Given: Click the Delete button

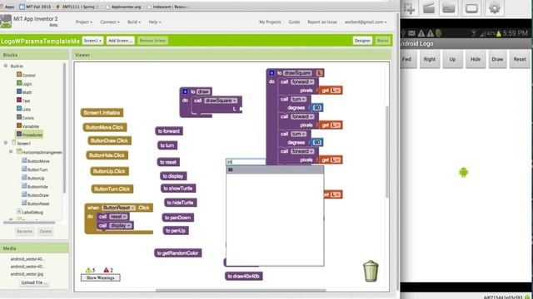Looking at the screenshot, I should click(45, 231).
